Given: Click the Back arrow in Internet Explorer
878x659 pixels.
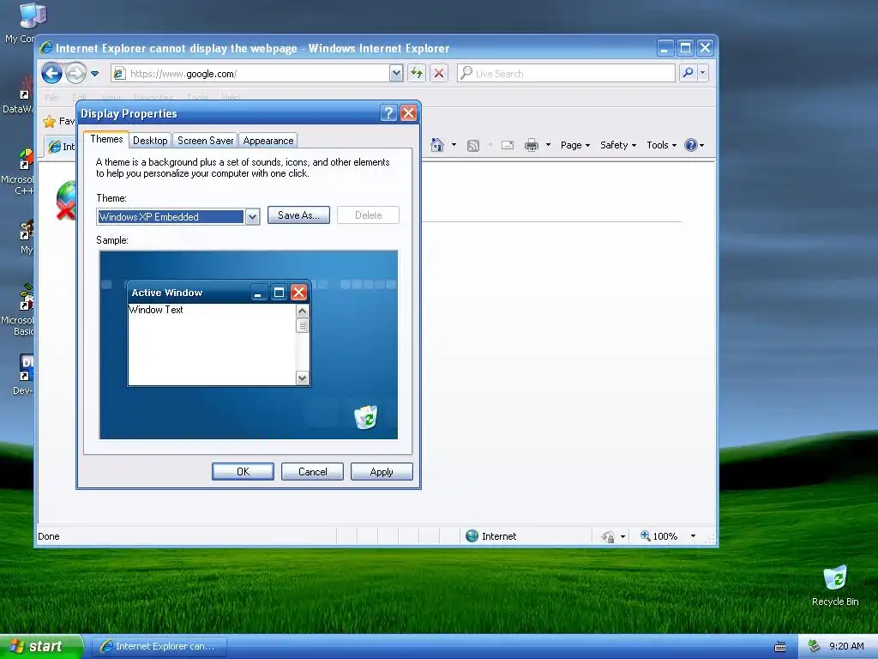Looking at the screenshot, I should 52,74.
